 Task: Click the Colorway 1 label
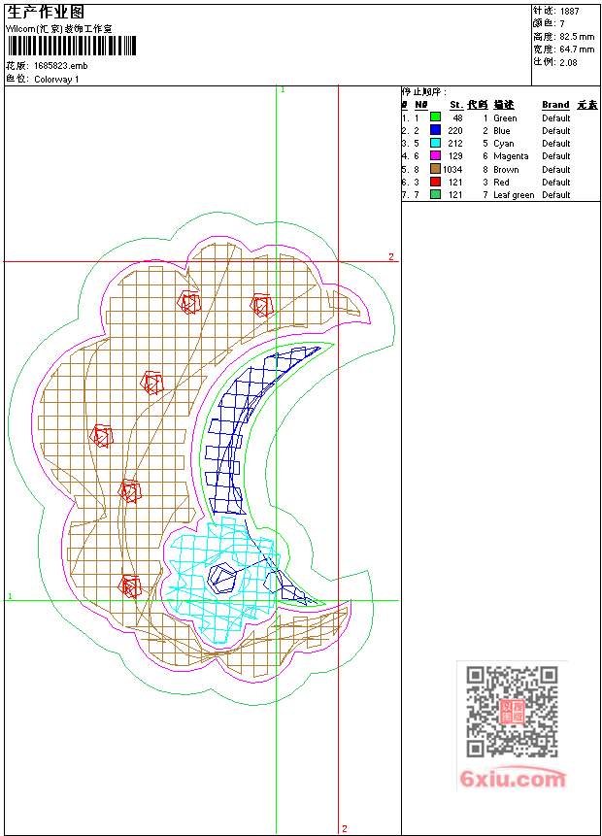[x=56, y=79]
